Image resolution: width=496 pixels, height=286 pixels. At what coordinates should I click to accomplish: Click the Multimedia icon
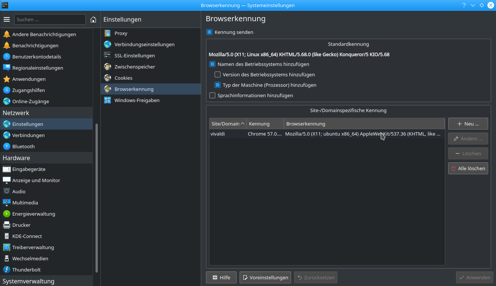(7, 203)
